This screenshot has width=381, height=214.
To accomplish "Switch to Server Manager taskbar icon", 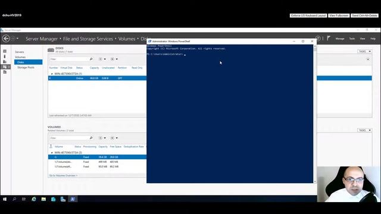I will [63, 199].
